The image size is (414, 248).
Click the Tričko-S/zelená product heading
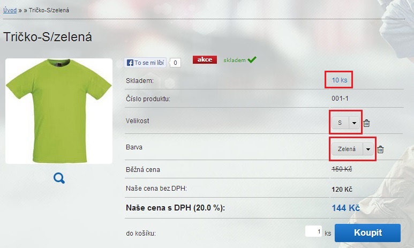[x=48, y=37]
